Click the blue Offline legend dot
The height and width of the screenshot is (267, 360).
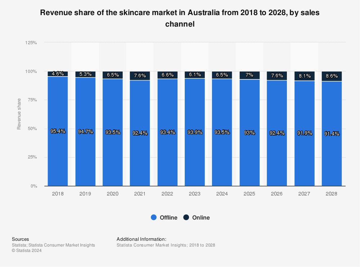154,217
